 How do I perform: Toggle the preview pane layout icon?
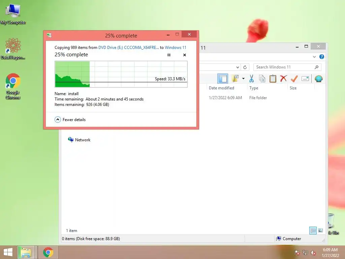pos(223,79)
